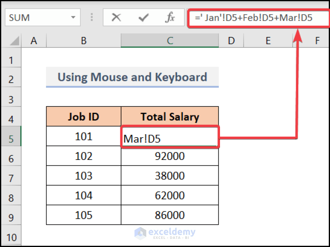Select all cells with the corner triangle
Viewport: 330px width, 247px height.
click(x=14, y=41)
